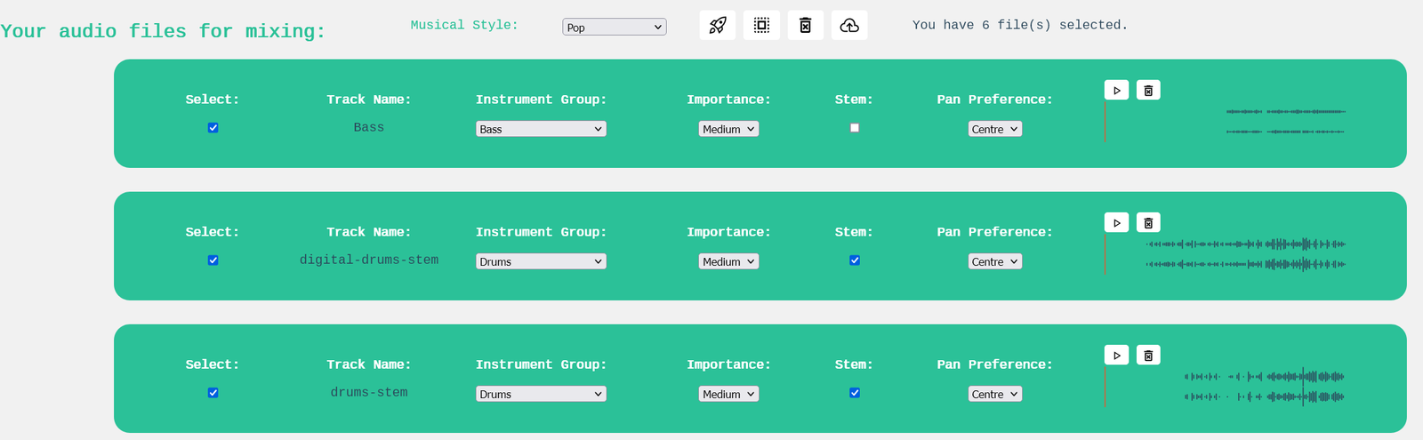Play the drums-stem track
The height and width of the screenshot is (440, 1423).
(1117, 355)
